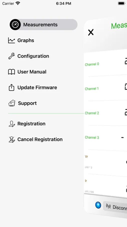Image resolution: width=127 pixels, height=227 pixels.
Task: Tap the share-arrow Update Firmware icon
Action: coord(12,88)
